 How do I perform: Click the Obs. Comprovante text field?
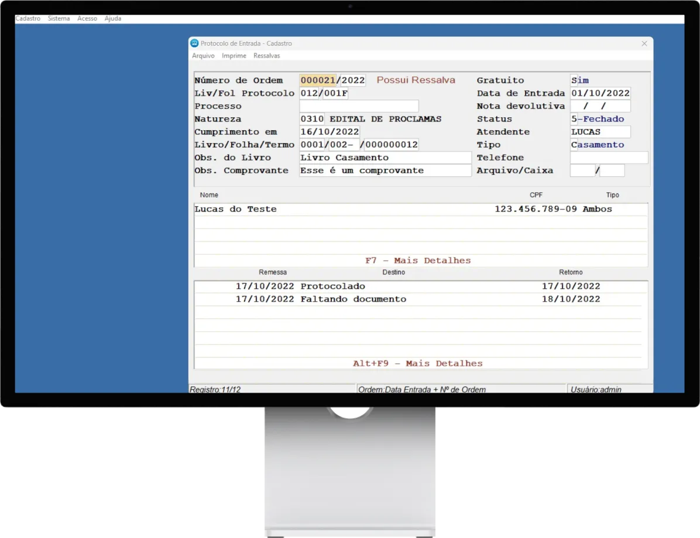pyautogui.click(x=385, y=171)
